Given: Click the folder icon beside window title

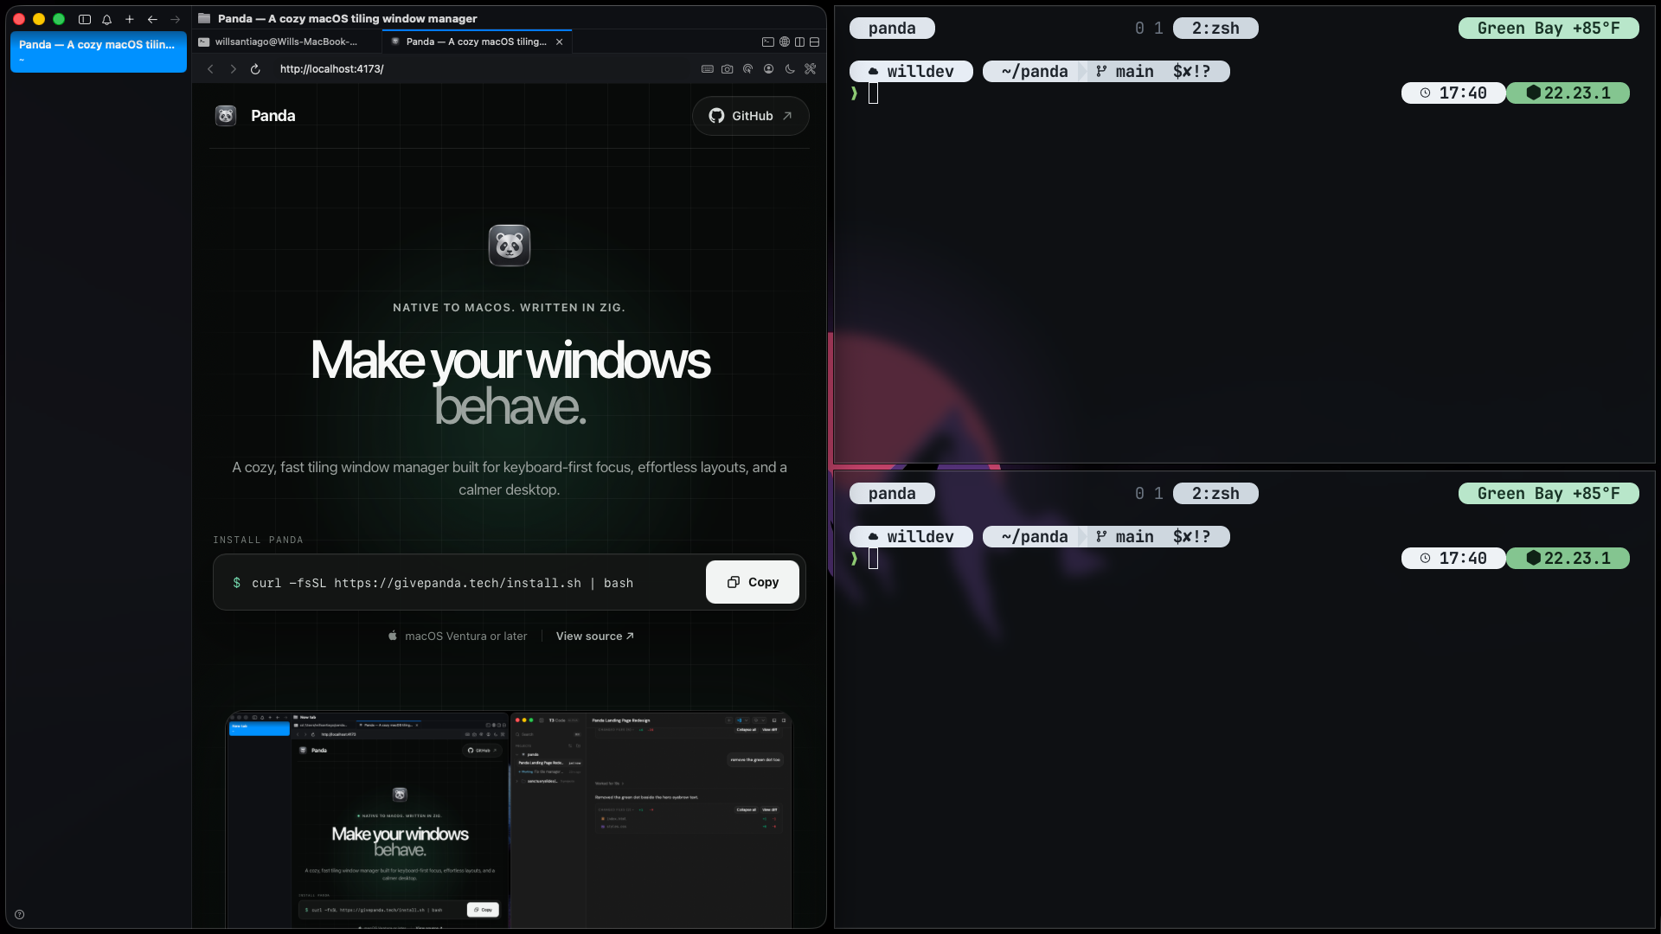Looking at the screenshot, I should [x=204, y=18].
